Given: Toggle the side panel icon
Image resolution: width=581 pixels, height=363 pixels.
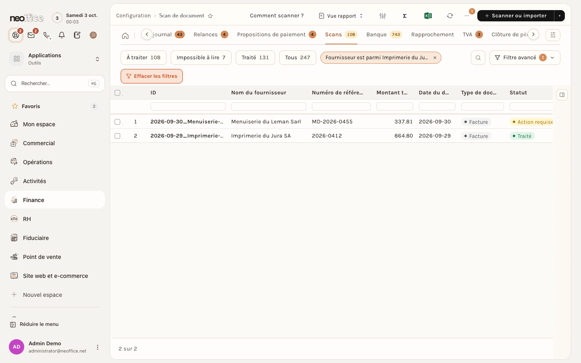Looking at the screenshot, I should pyautogui.click(x=562, y=95).
